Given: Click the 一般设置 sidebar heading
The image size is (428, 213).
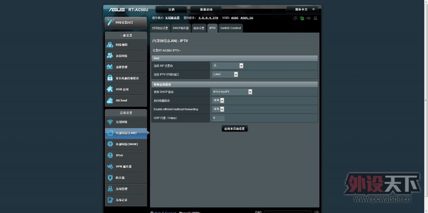Looking at the screenshot, I should pos(126,35).
